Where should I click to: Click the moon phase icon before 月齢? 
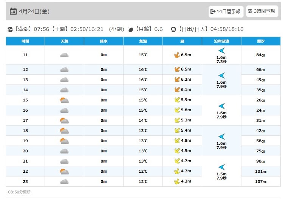coord(130,29)
